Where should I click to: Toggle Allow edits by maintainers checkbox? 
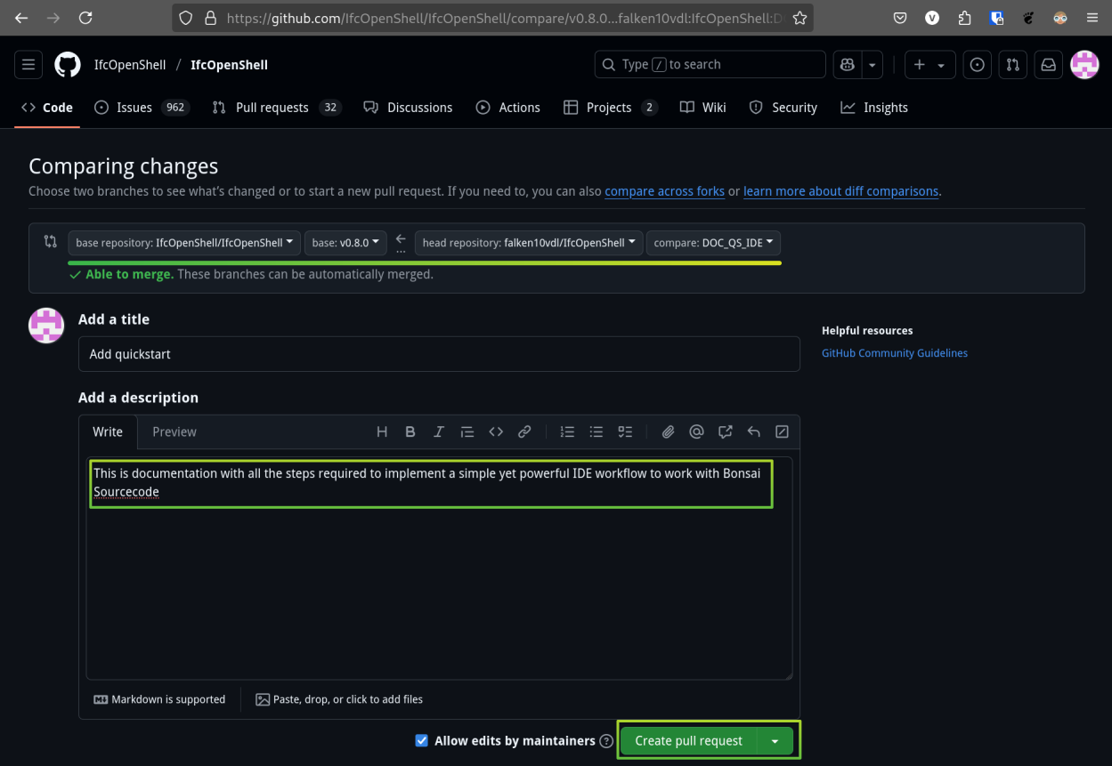pyautogui.click(x=422, y=740)
